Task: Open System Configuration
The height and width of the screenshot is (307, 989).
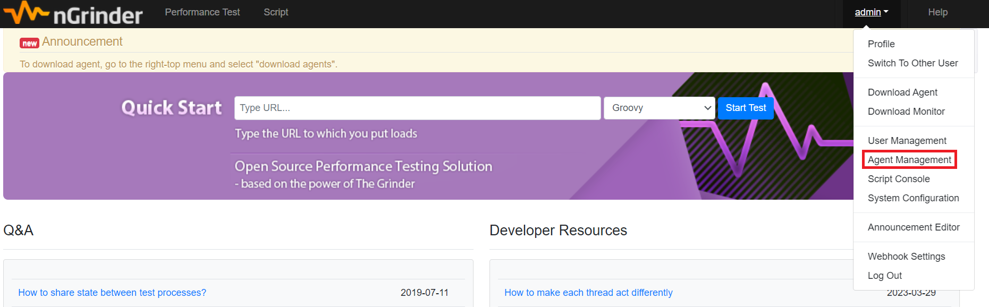Action: click(913, 198)
